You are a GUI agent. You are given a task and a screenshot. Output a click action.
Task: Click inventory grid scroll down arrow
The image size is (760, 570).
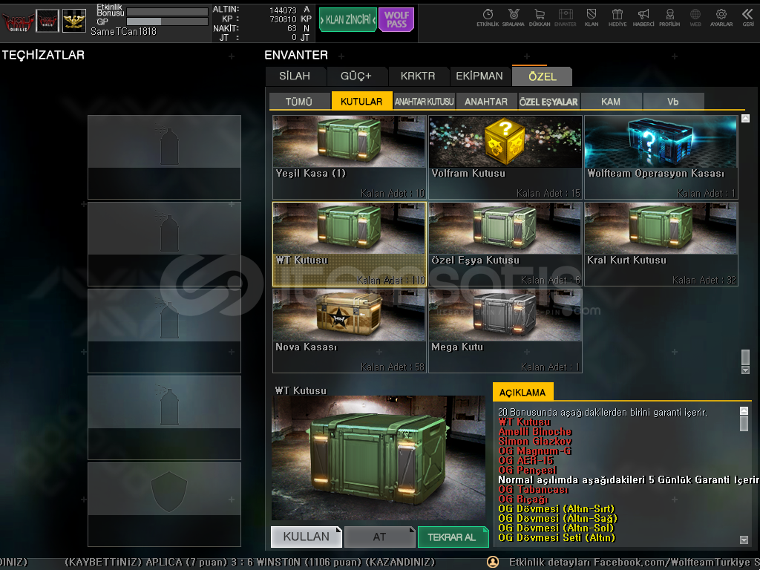pos(745,370)
